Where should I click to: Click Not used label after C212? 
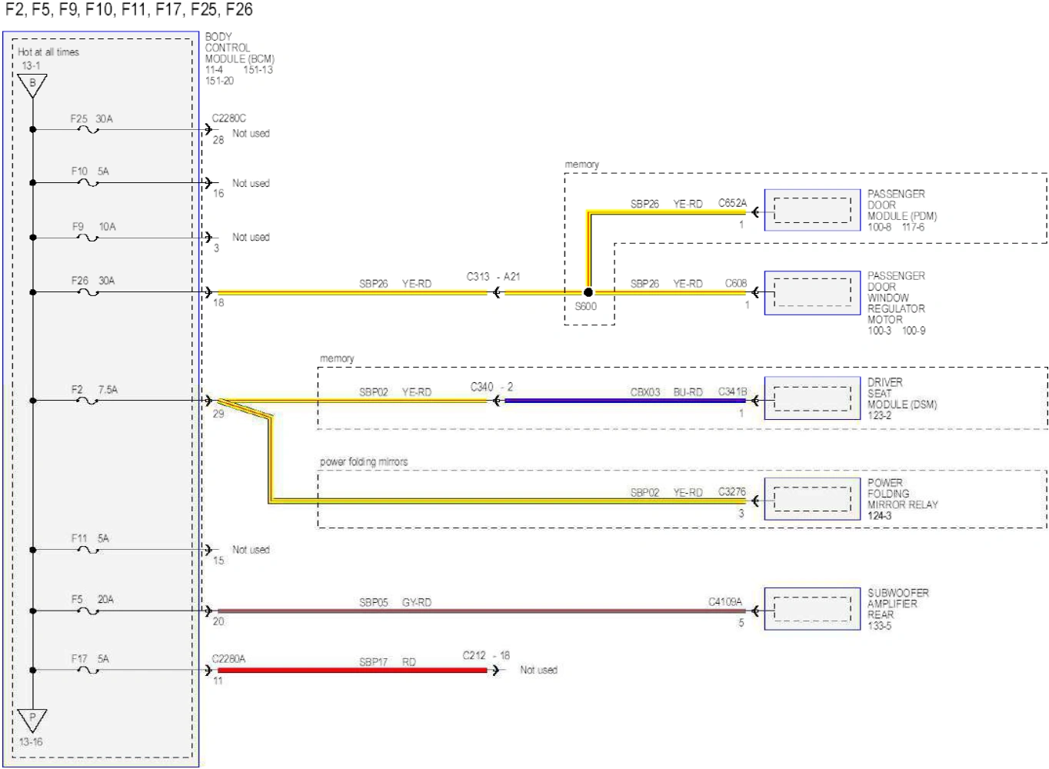538,671
